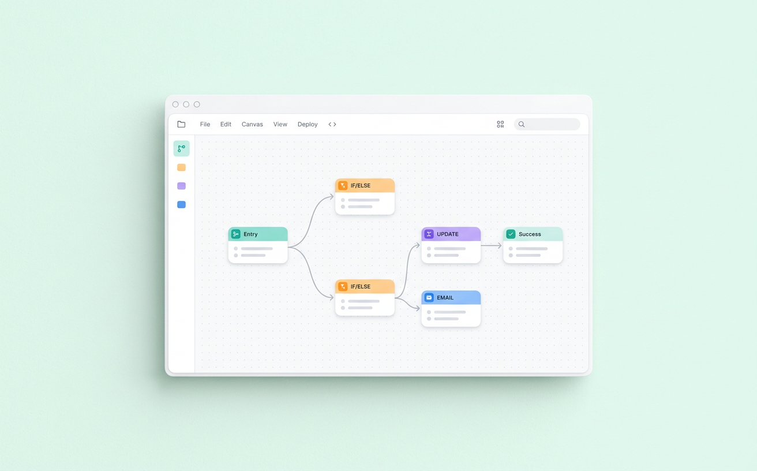757x471 pixels.
Task: Select the blue swatch in sidebar
Action: point(181,204)
